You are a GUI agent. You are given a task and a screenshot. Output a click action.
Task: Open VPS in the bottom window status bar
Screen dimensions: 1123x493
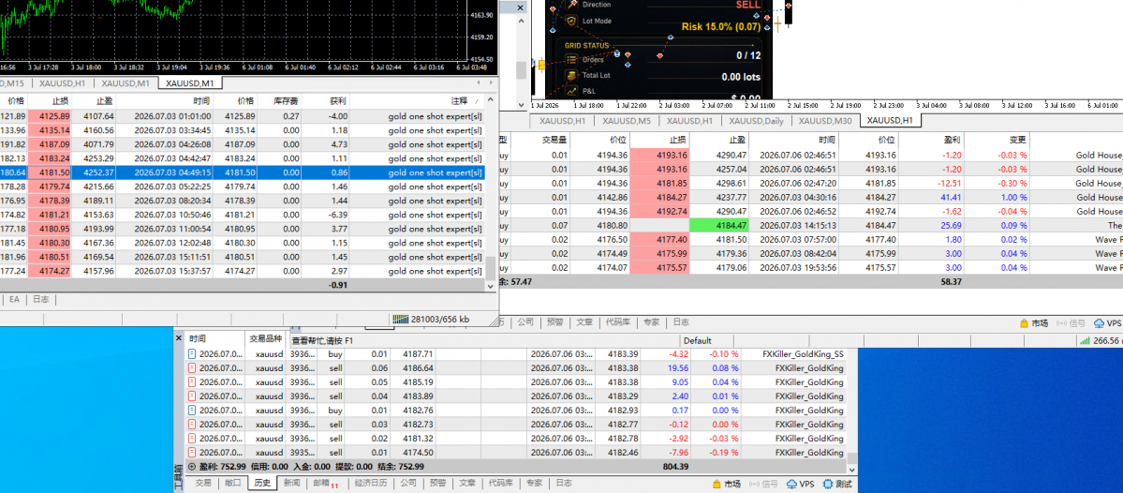coord(802,484)
